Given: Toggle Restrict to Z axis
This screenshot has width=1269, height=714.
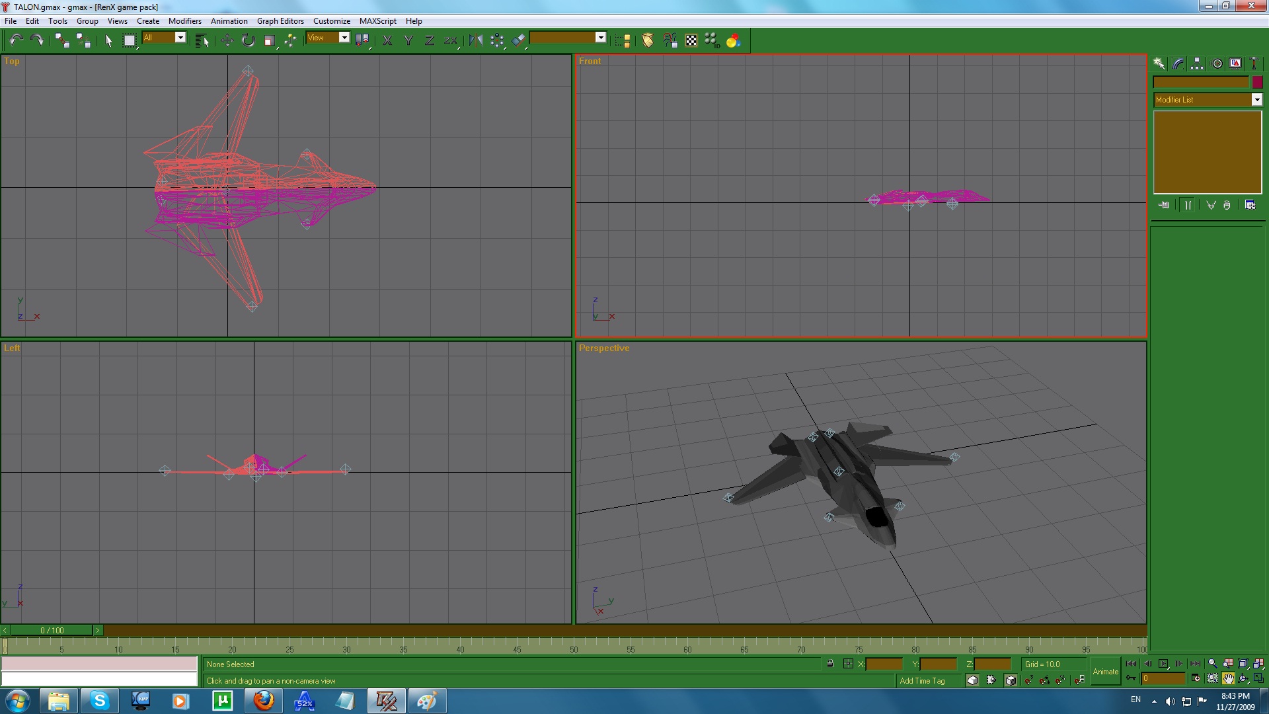Looking at the screenshot, I should [430, 40].
